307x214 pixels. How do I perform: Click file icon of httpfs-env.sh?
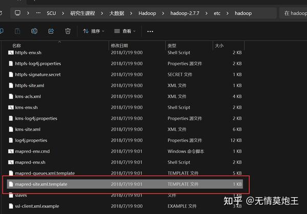(x=11, y=53)
